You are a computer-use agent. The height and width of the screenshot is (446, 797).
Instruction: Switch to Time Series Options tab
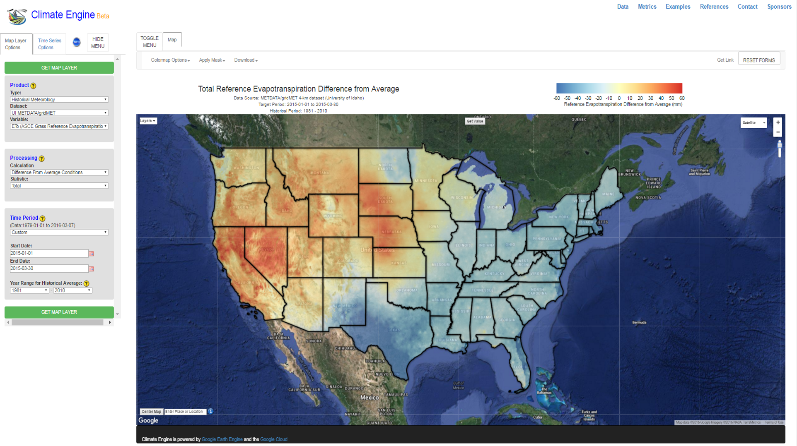tap(49, 44)
